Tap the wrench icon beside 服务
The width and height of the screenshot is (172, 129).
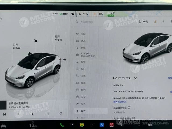77,104
